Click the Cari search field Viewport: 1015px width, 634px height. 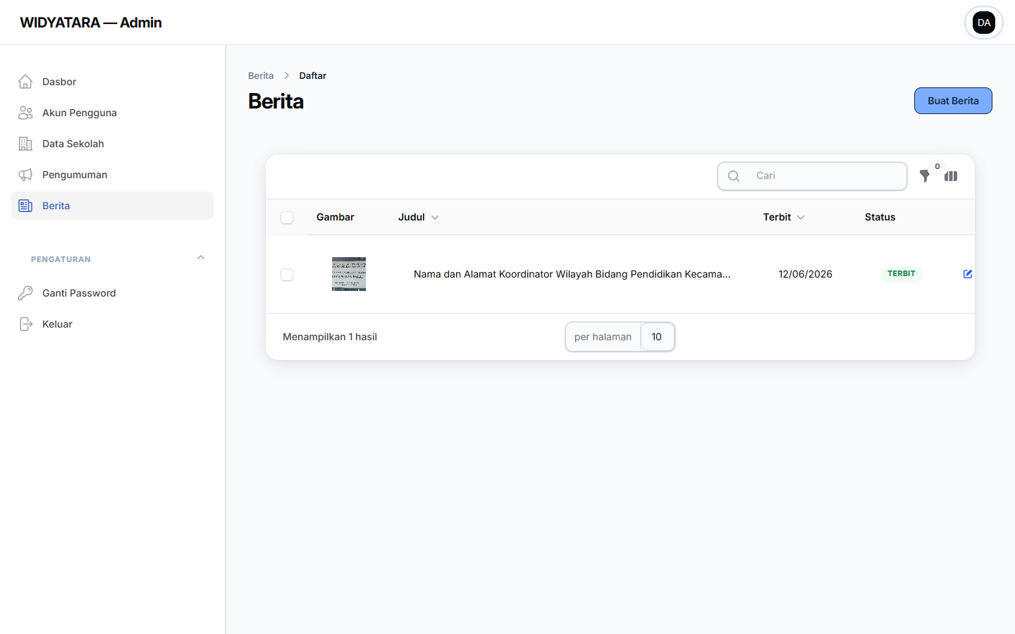[x=812, y=176]
